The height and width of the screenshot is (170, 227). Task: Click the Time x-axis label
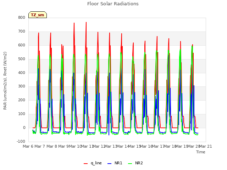[x=201, y=152]
